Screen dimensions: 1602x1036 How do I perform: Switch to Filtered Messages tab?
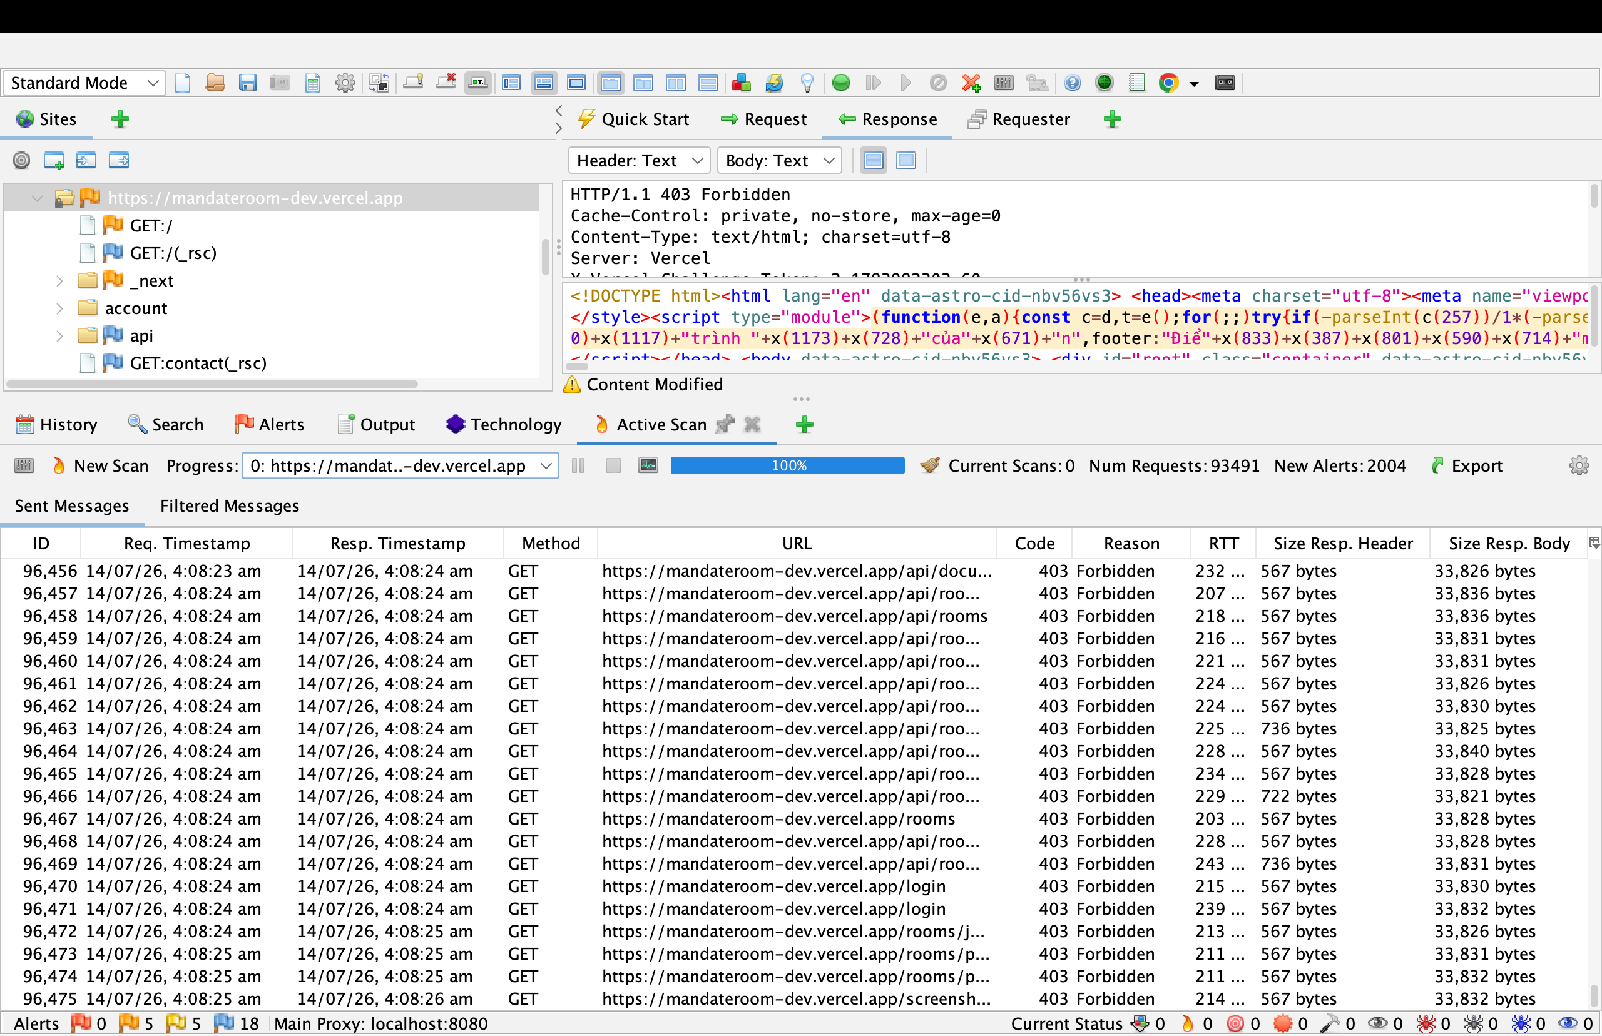pos(230,507)
